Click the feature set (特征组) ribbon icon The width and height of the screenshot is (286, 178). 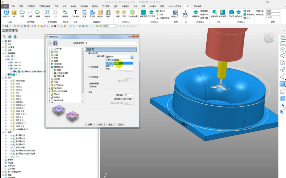point(65,13)
